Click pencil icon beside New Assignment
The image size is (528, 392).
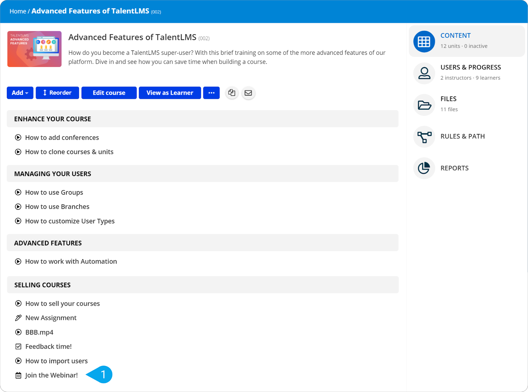coord(18,318)
